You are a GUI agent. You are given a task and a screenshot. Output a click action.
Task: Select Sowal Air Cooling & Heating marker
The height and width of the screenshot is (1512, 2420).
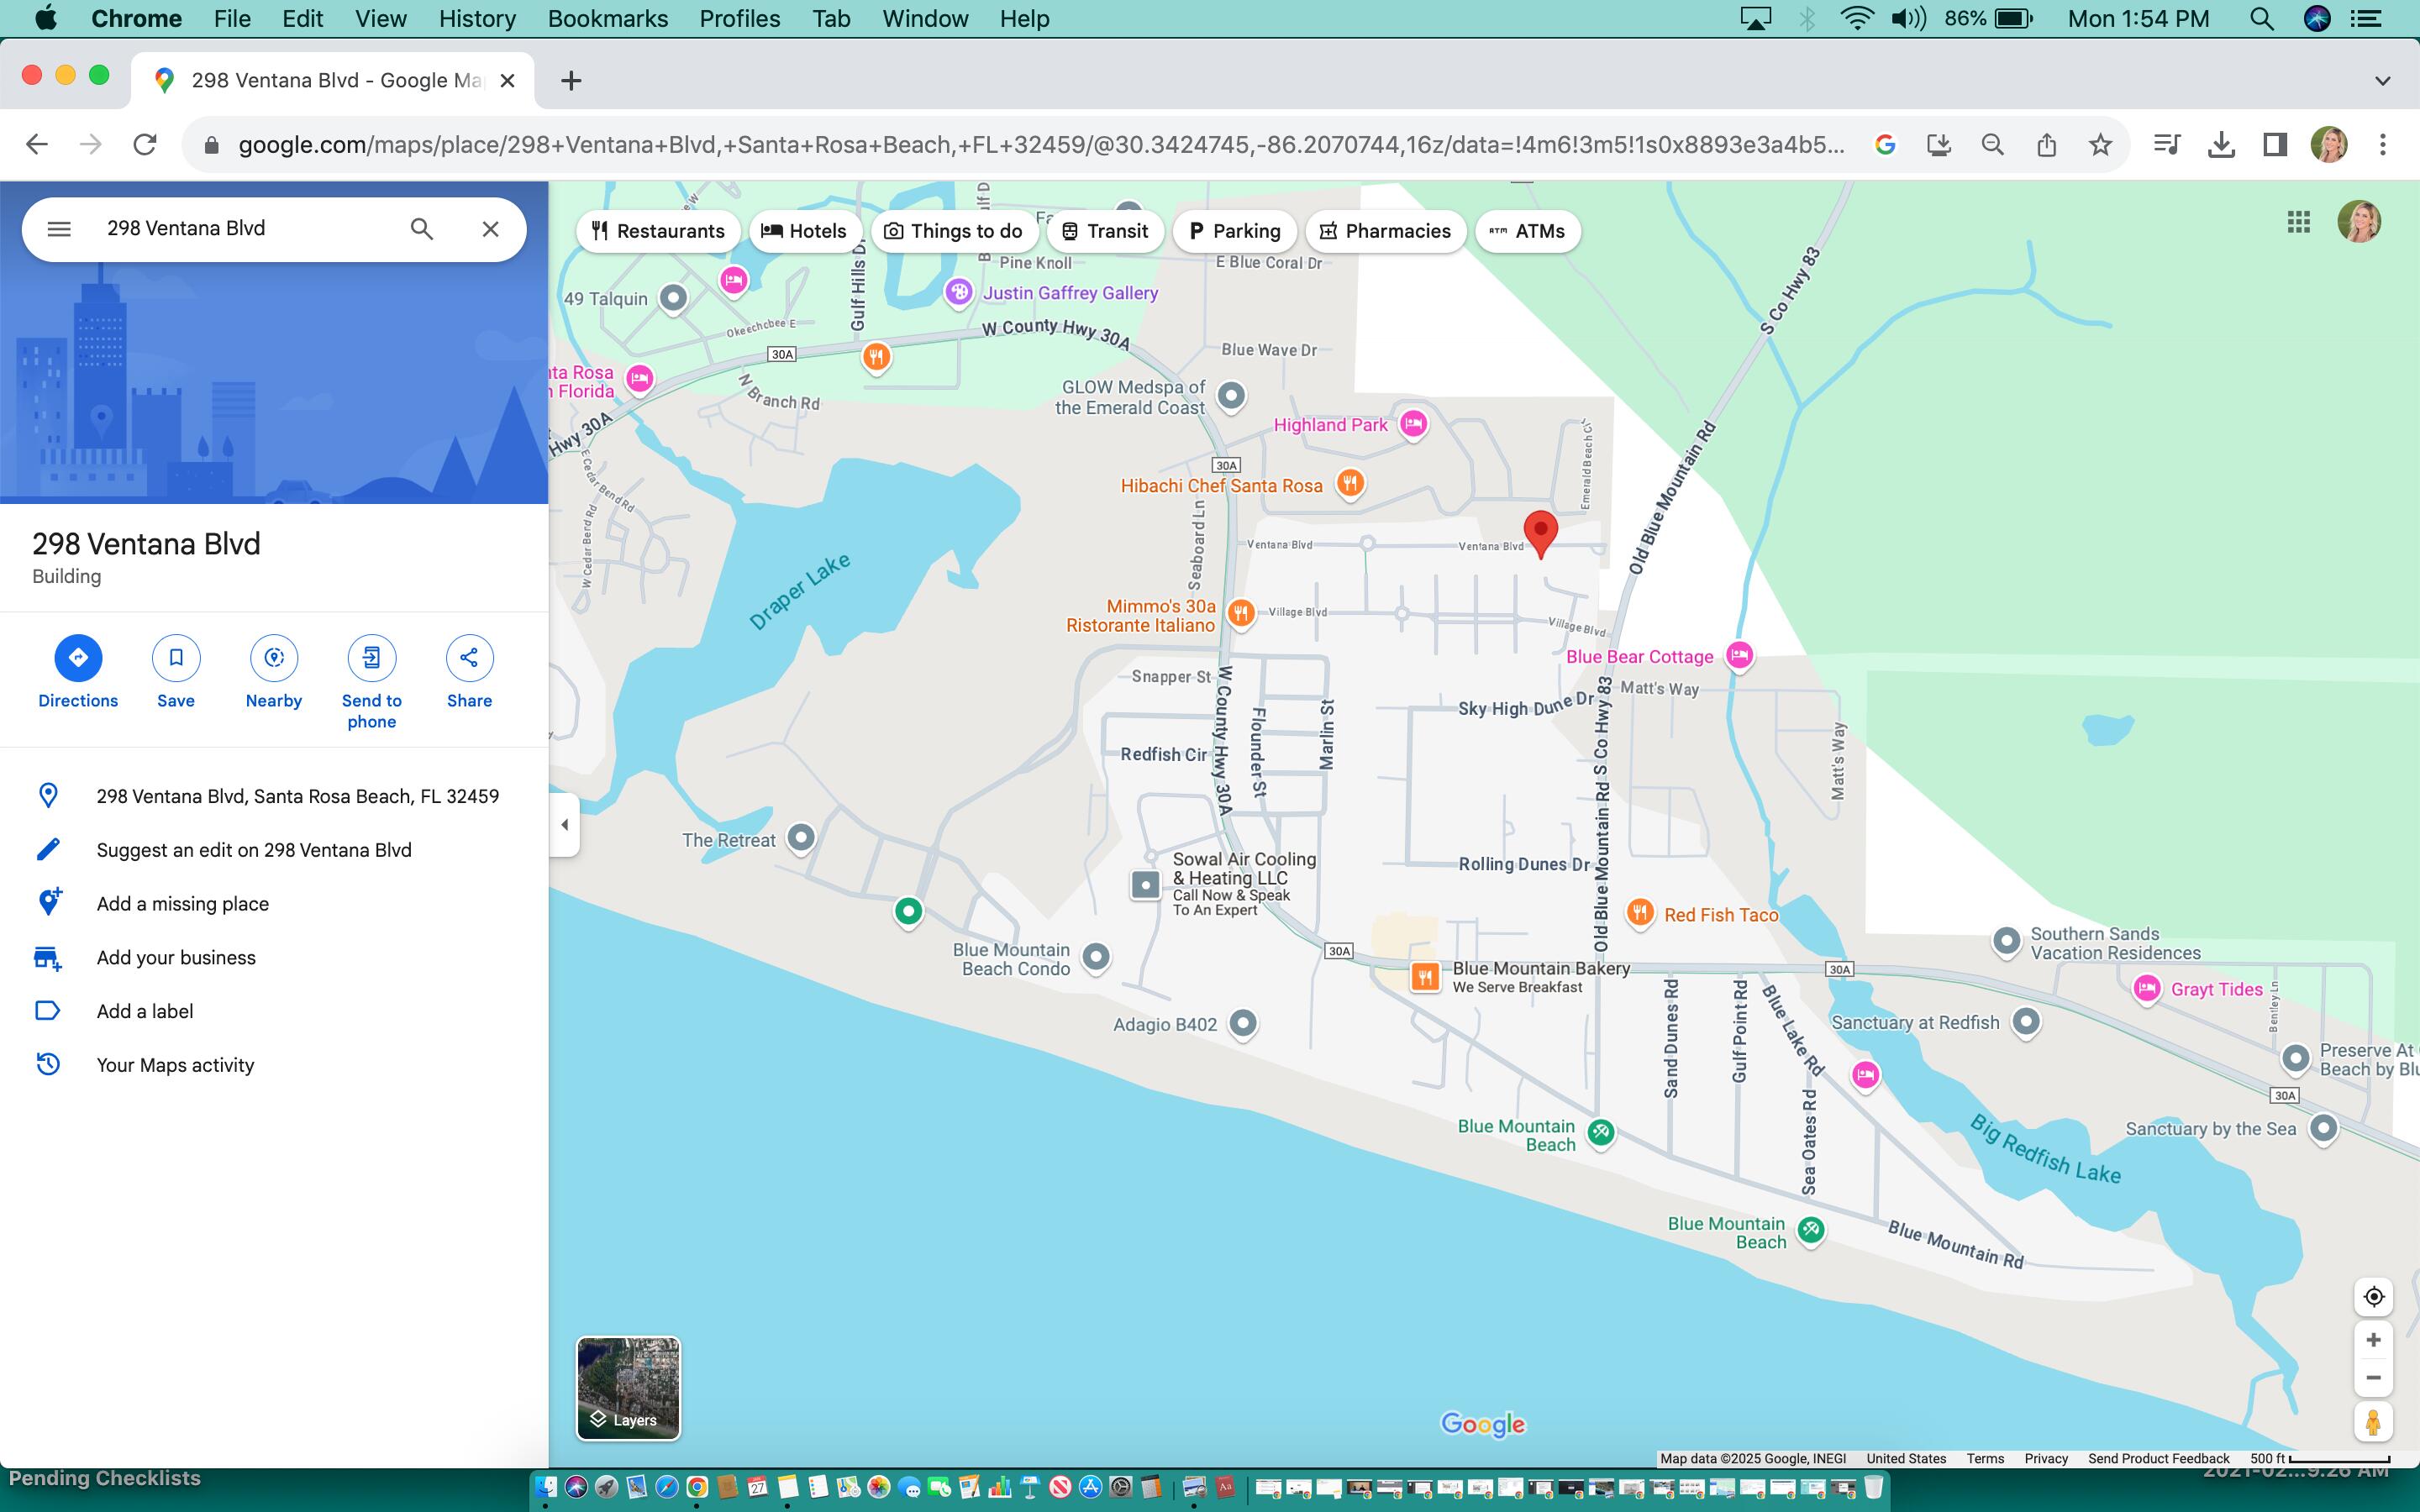point(1145,885)
